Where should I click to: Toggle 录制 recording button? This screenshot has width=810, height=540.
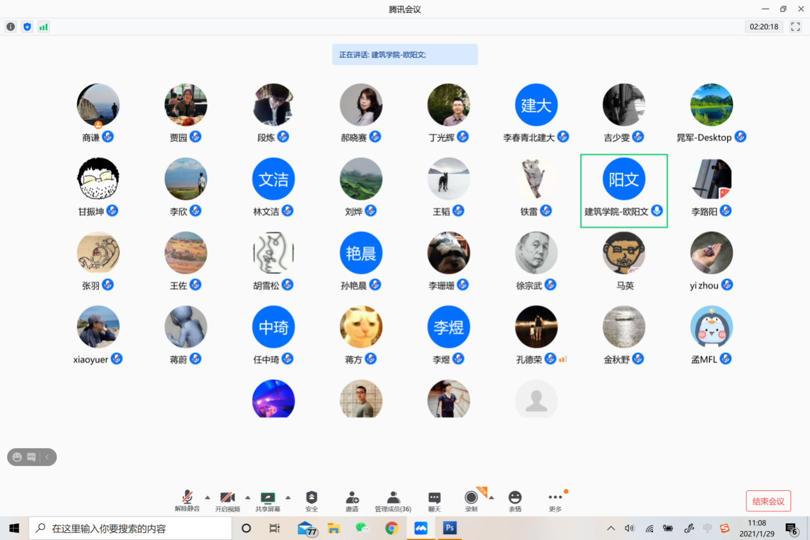click(471, 500)
